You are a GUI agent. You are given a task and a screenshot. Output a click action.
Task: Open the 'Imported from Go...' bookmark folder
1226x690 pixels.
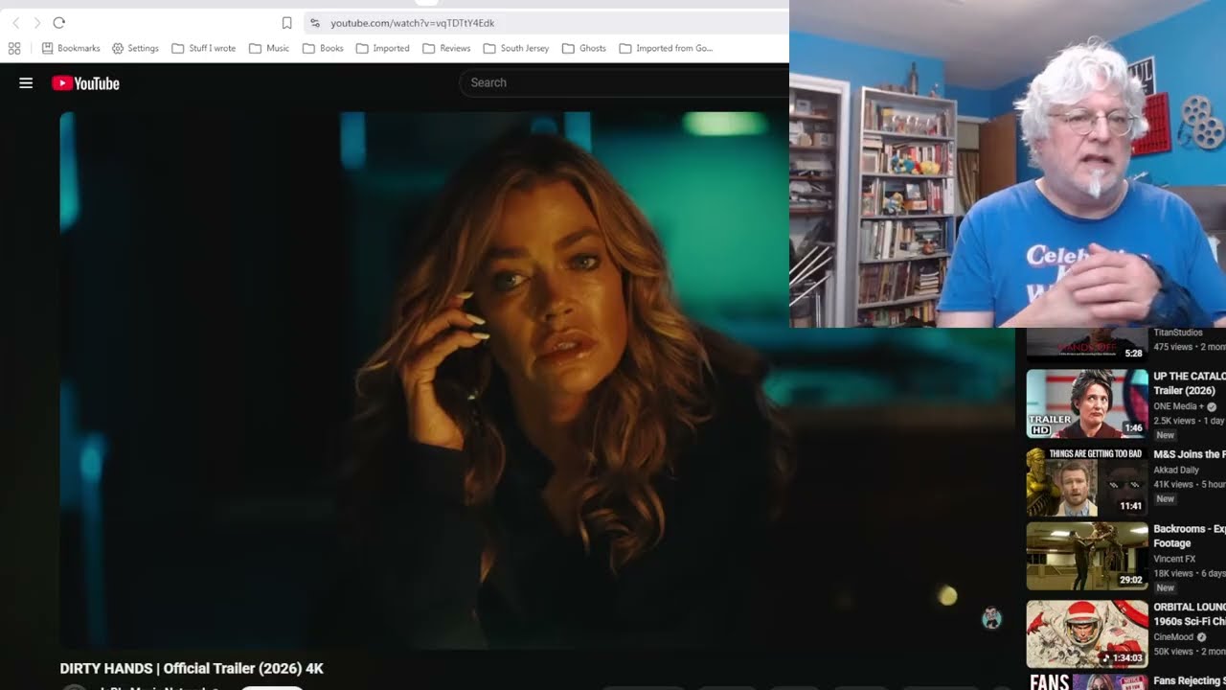[666, 48]
